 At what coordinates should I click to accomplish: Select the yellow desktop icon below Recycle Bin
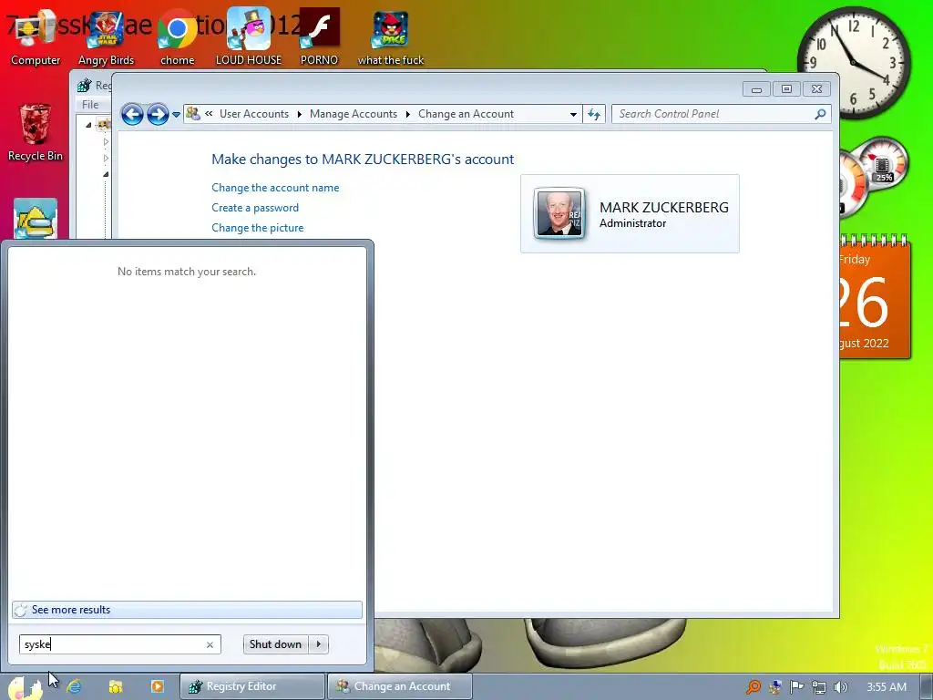(36, 218)
